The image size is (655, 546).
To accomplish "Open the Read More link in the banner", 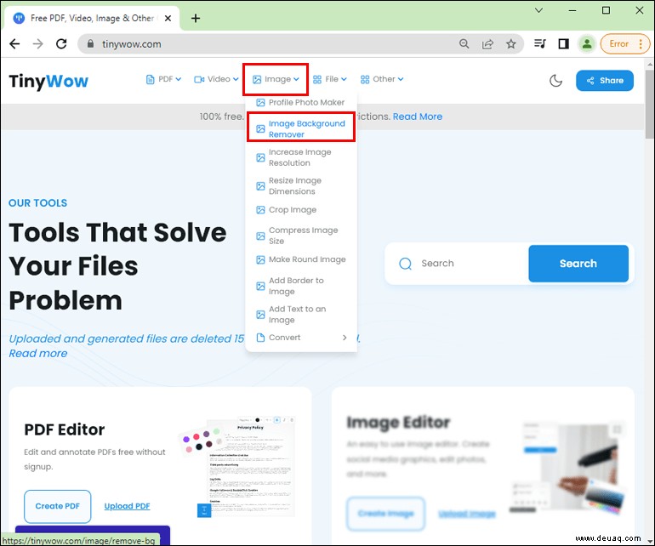I will click(418, 117).
